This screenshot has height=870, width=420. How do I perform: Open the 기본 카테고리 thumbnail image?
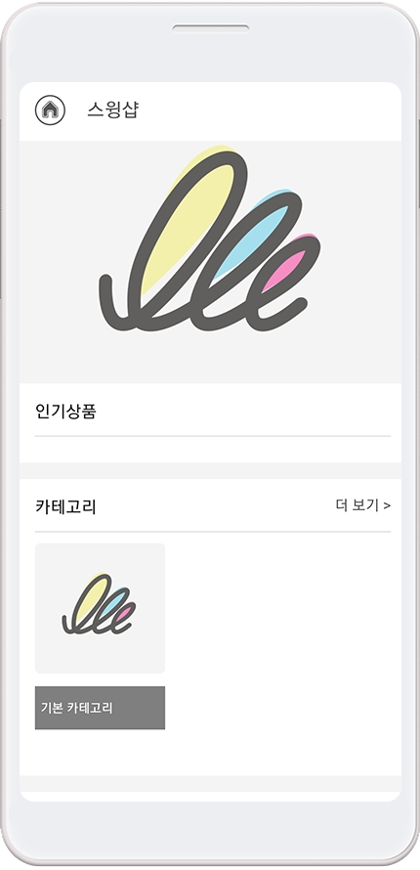point(100,608)
